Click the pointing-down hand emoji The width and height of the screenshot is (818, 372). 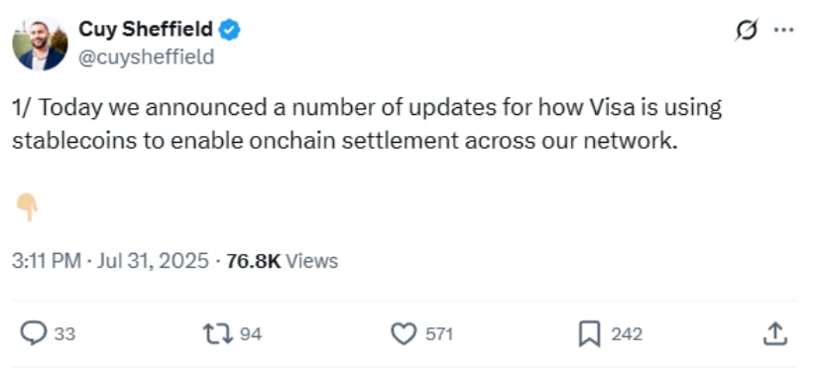(x=27, y=207)
